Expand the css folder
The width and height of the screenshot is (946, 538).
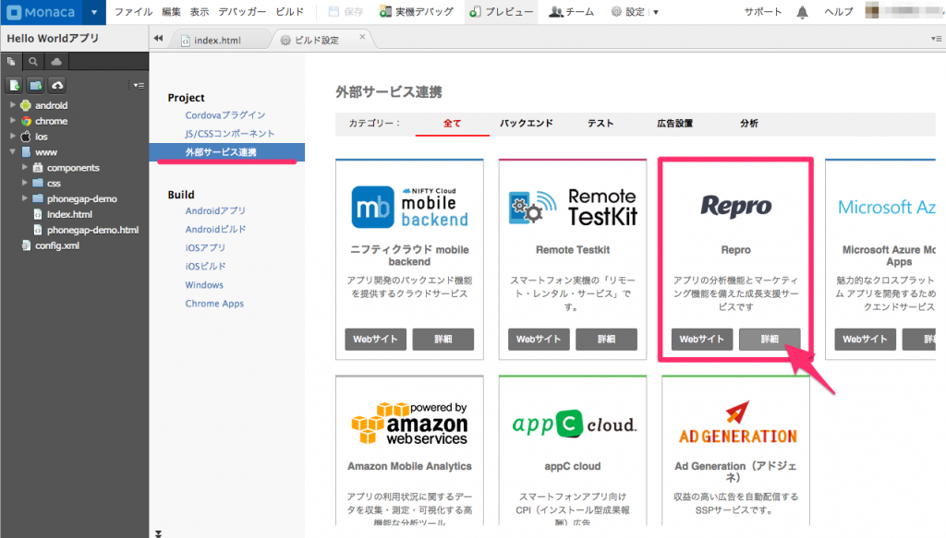click(25, 183)
